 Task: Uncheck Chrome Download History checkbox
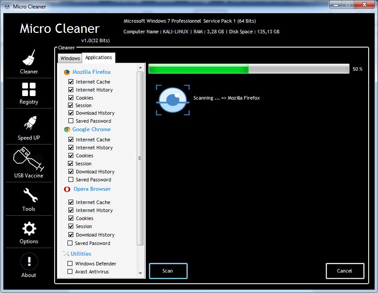(x=71, y=171)
